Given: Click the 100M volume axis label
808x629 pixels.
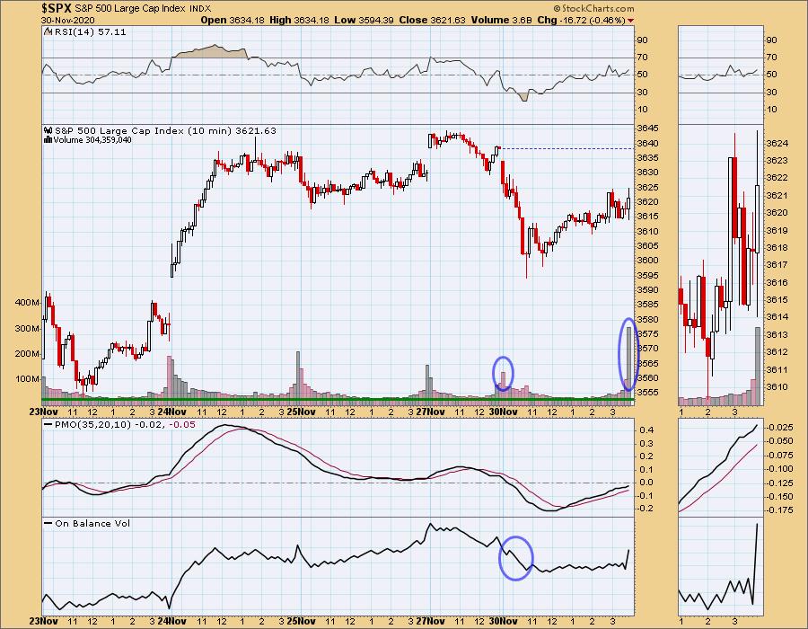Looking at the screenshot, I should click(x=28, y=379).
